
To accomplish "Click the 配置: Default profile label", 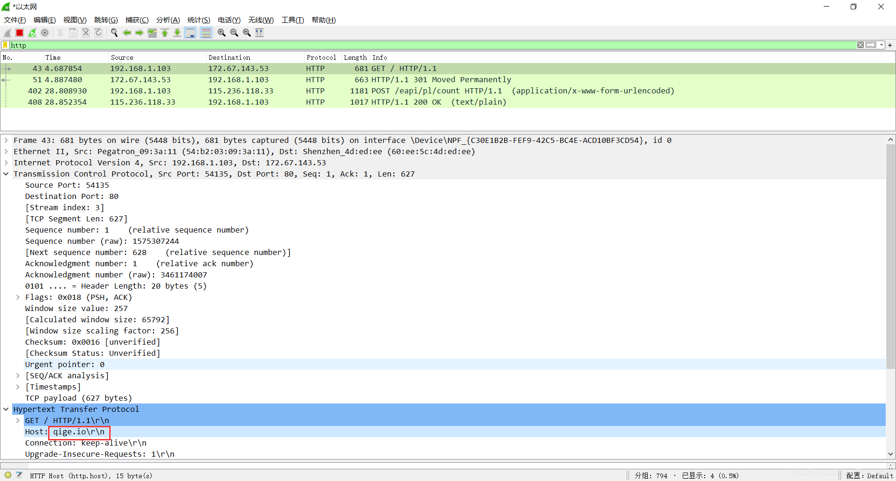I will [870, 475].
